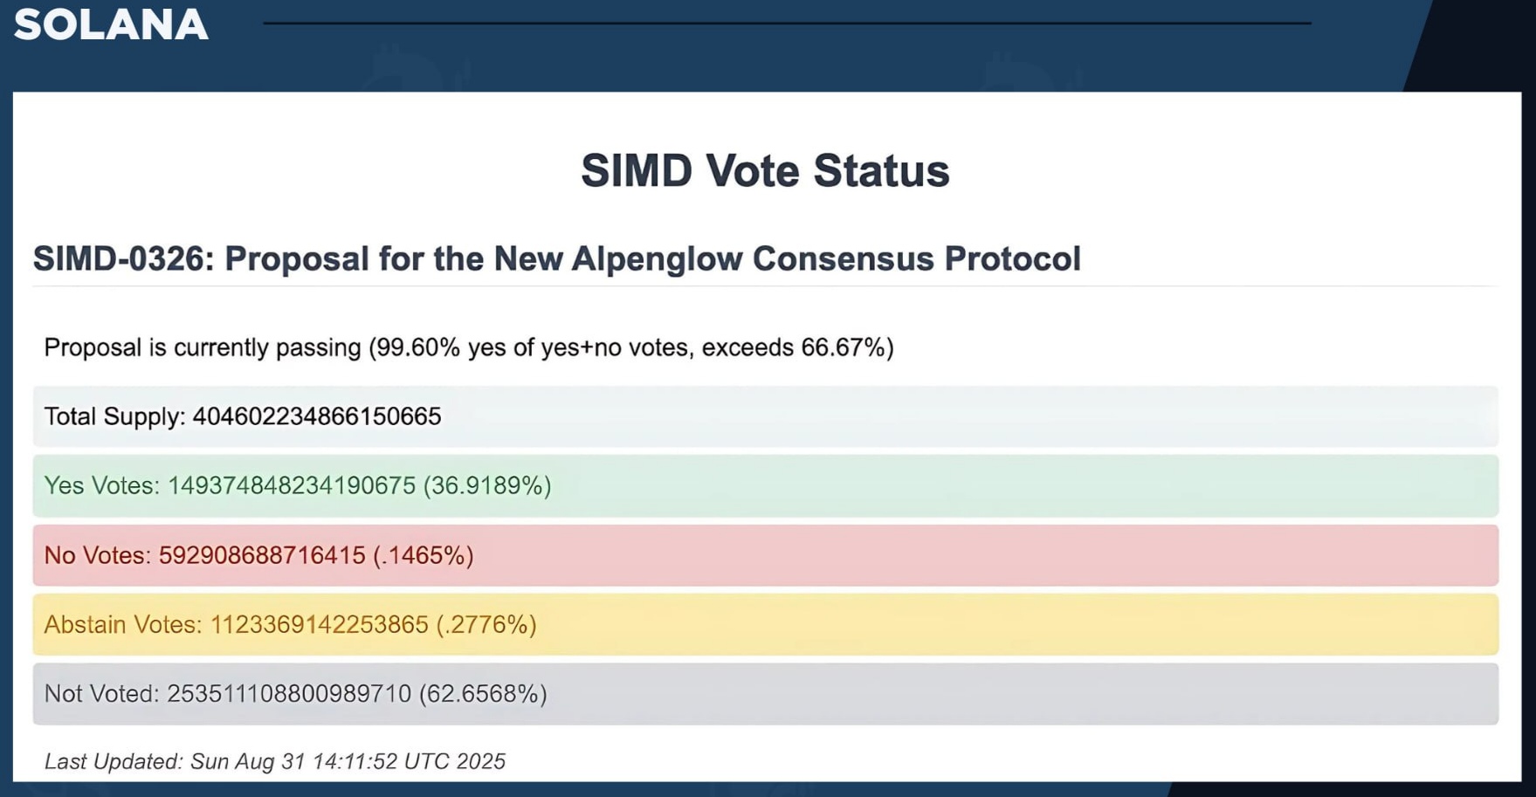Select the Total Supply label
Viewport: 1536px width, 797px height.
pyautogui.click(x=114, y=416)
